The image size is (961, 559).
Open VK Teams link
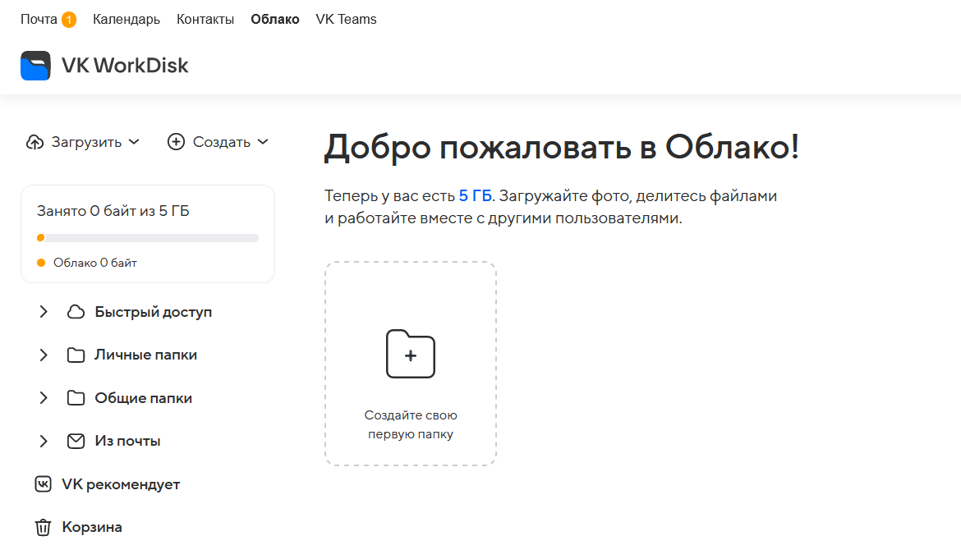tap(346, 19)
